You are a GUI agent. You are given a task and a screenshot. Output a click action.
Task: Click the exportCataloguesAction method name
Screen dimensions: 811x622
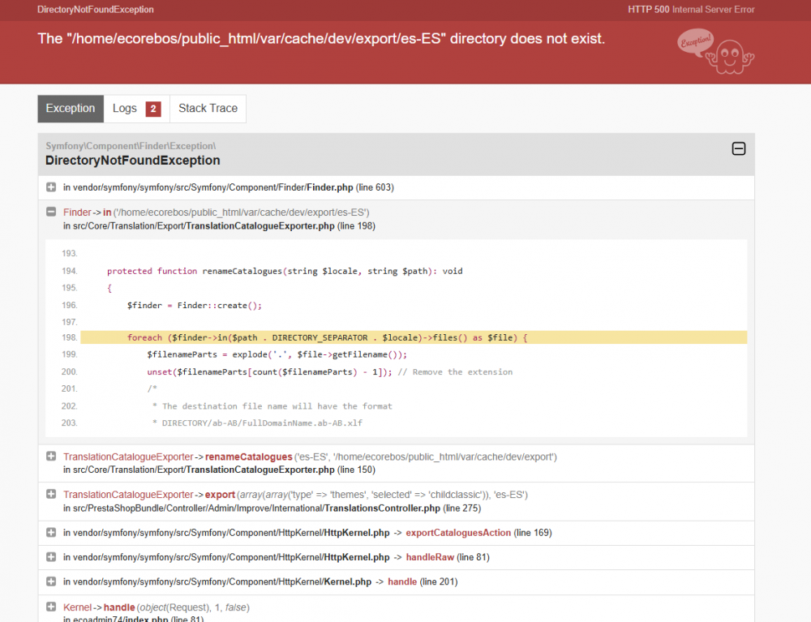[458, 533]
